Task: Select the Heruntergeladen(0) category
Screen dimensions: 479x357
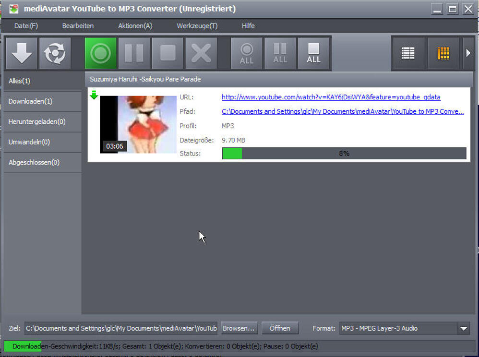Action: coord(42,122)
